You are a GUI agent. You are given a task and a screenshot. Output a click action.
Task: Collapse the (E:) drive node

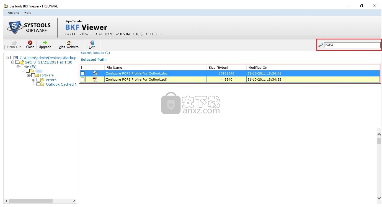[18, 67]
